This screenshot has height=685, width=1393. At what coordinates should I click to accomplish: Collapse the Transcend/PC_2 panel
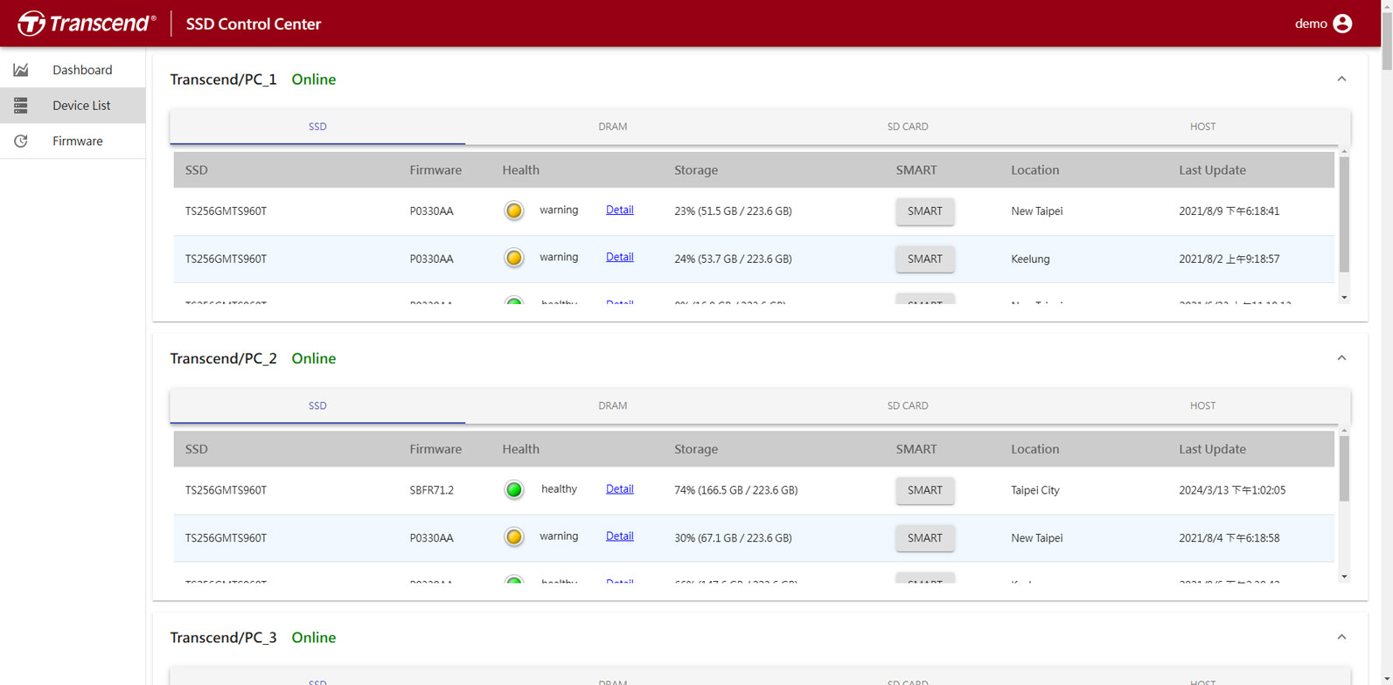tap(1341, 358)
